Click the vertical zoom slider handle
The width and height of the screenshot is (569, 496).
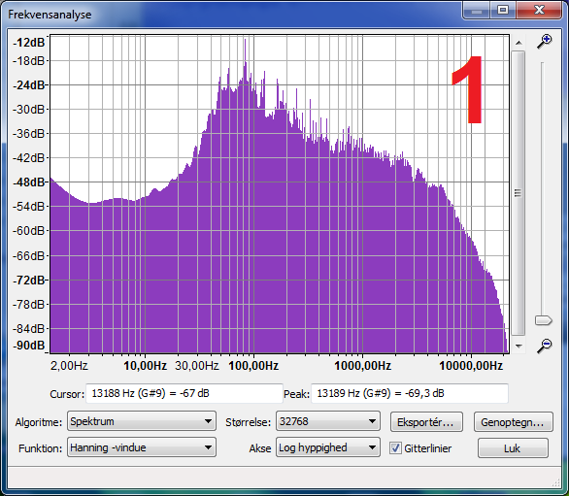543,320
